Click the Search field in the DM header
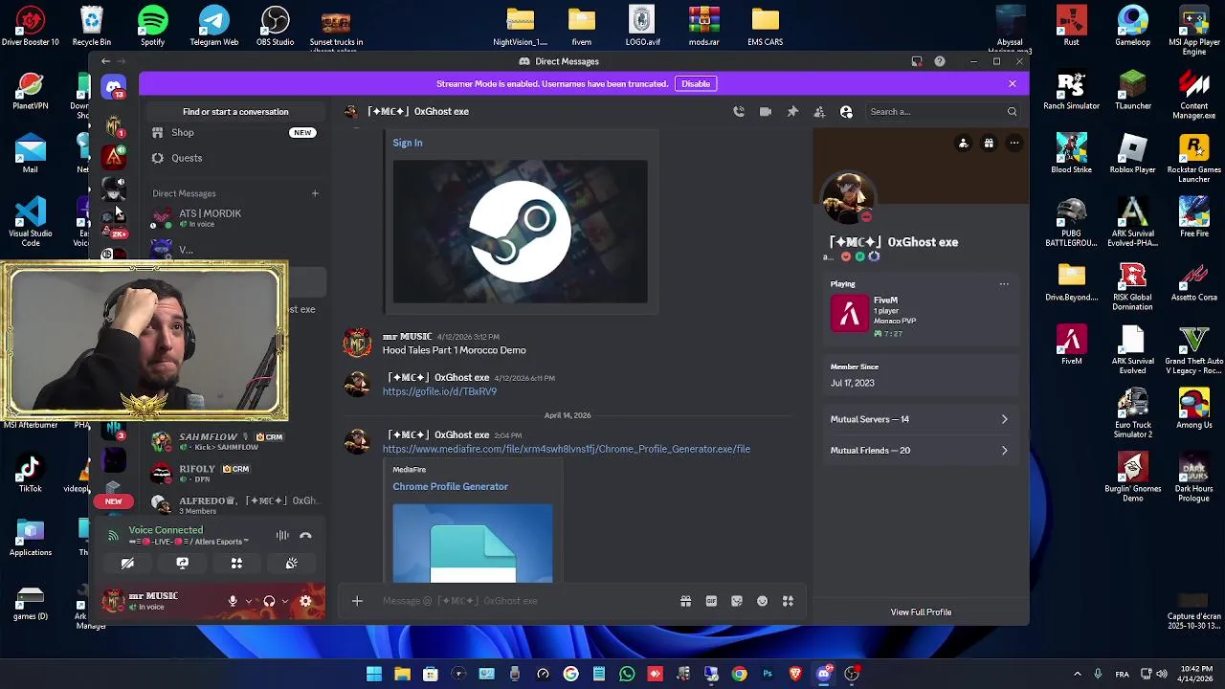Viewport: 1225px width, 689px height. 943,112
